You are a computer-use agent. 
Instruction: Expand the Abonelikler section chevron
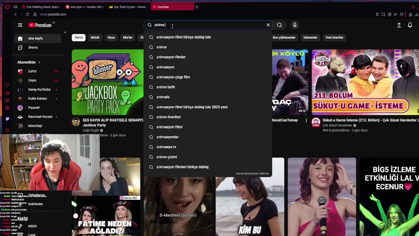tap(39, 62)
